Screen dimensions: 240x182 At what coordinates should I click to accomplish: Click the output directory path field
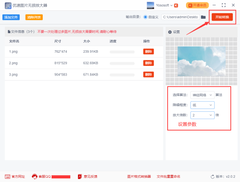180,17
